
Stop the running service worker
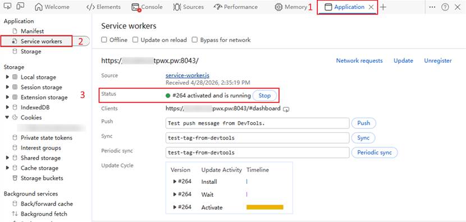point(264,95)
